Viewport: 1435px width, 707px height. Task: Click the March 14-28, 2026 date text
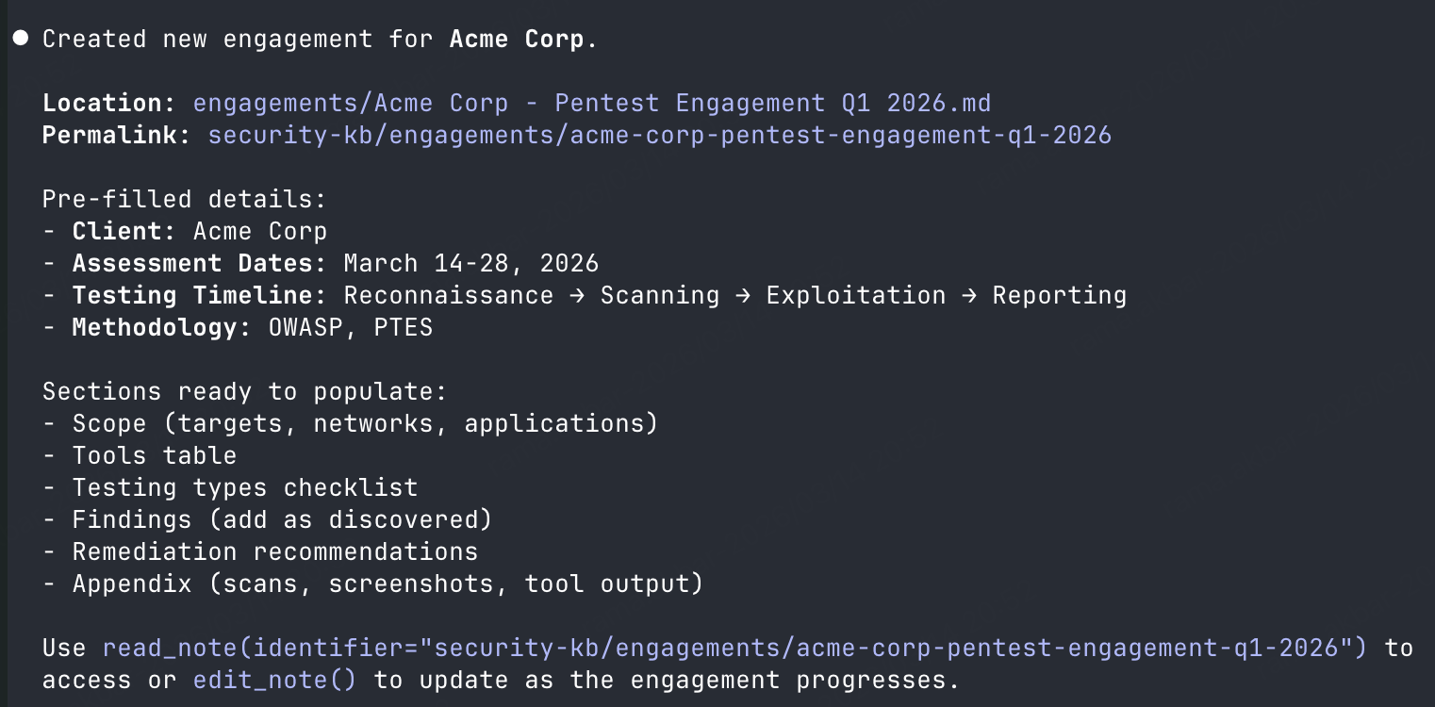pos(471,263)
